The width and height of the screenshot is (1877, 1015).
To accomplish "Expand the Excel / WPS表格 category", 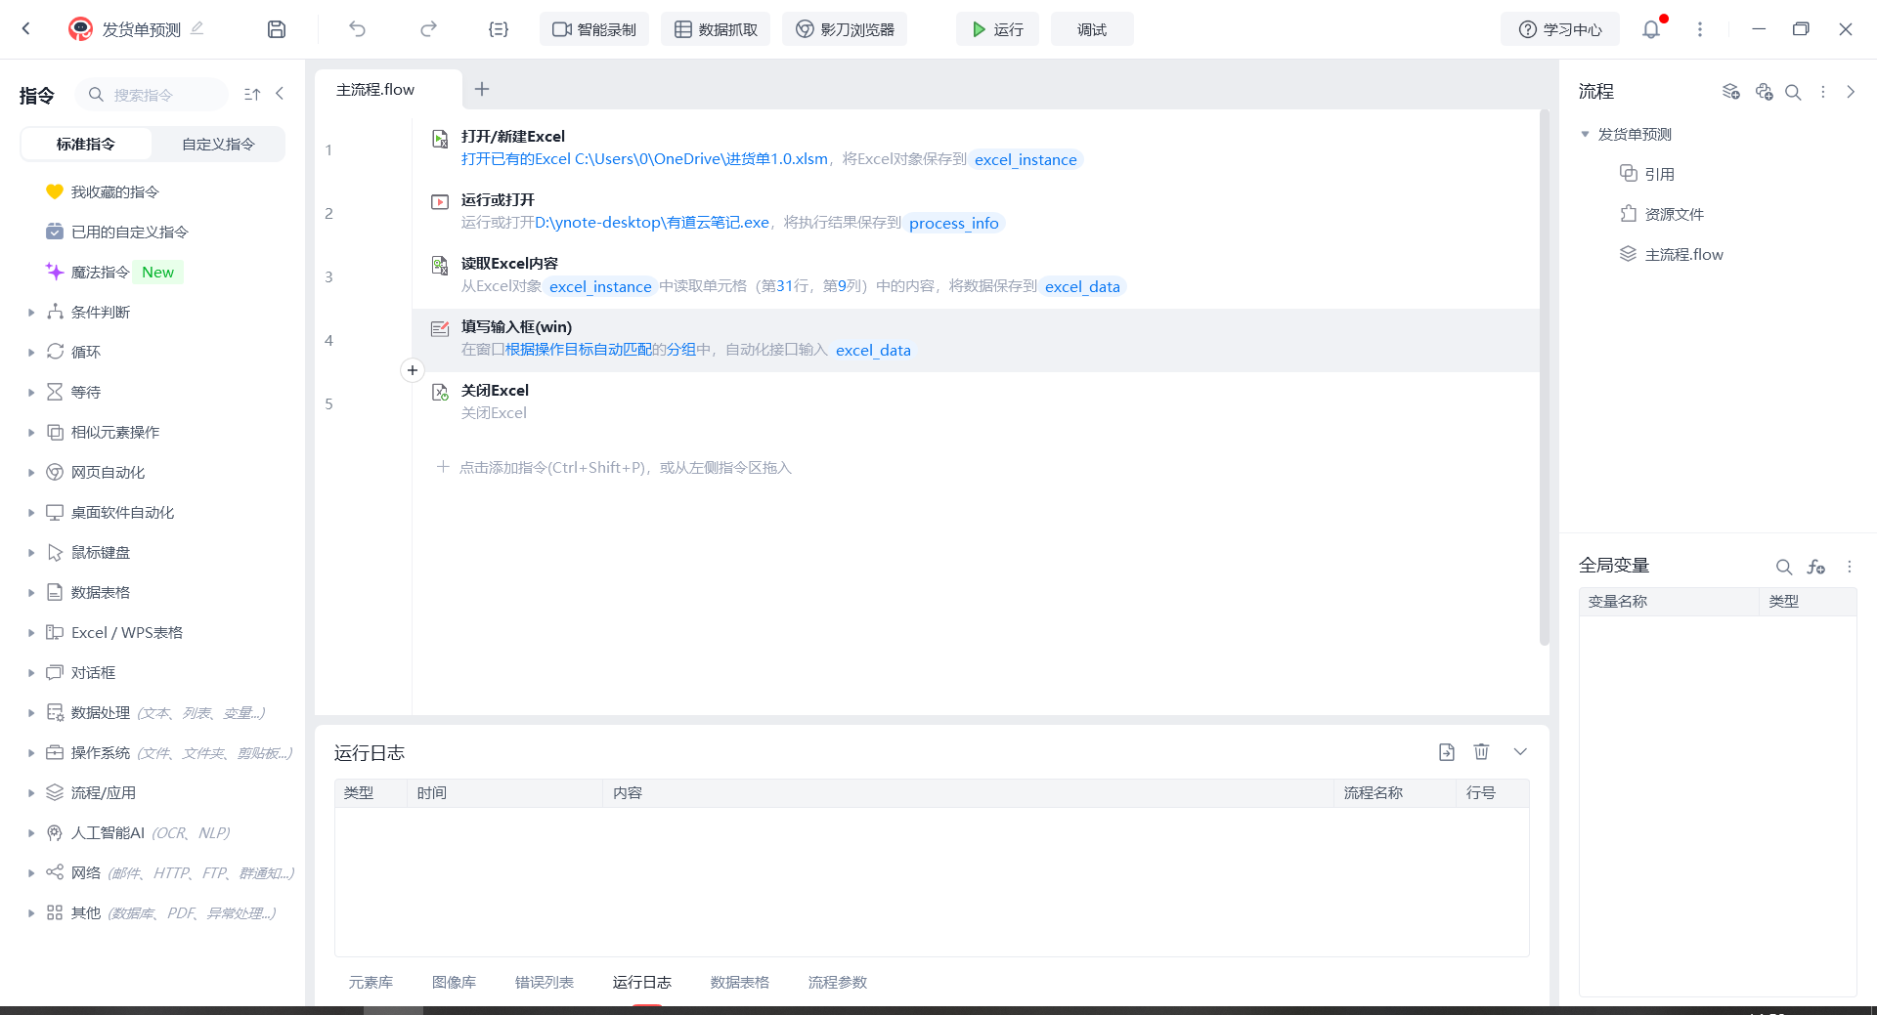I will (31, 633).
